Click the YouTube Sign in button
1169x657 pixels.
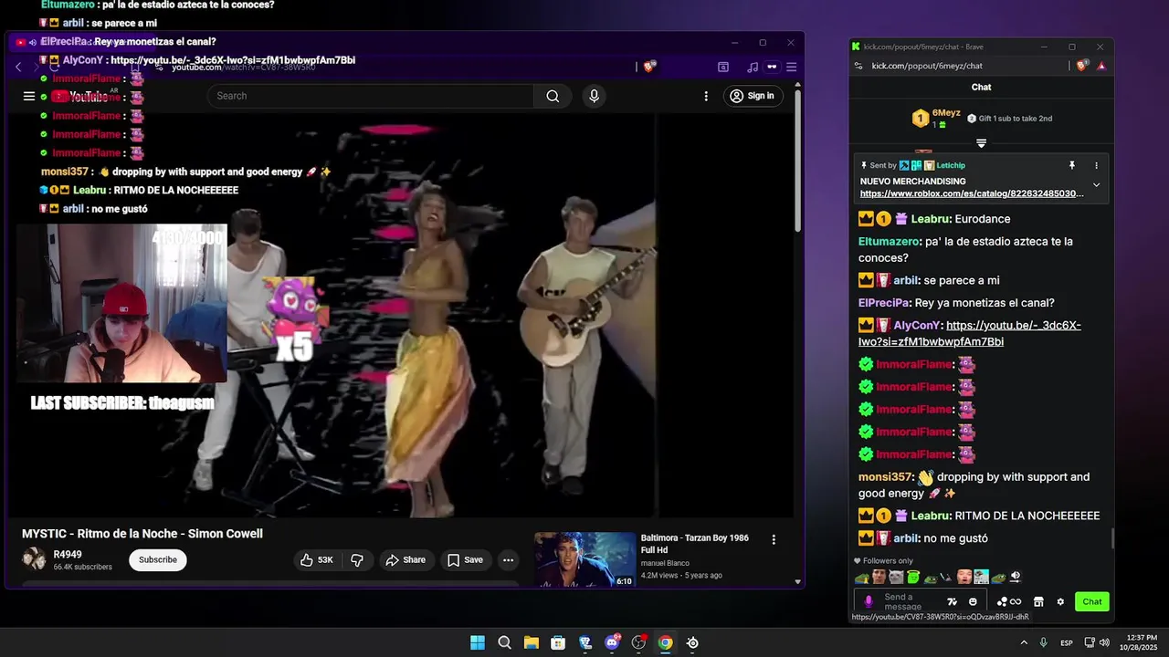click(x=753, y=96)
